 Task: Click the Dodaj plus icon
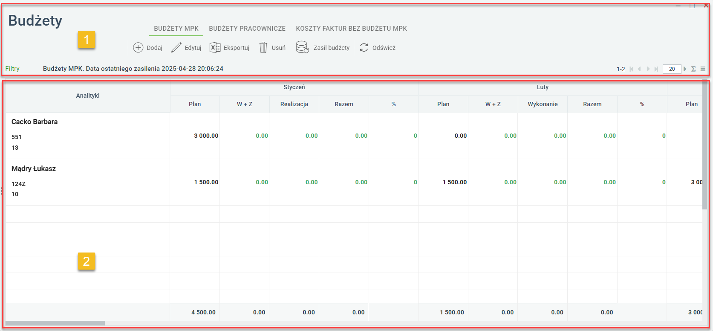[x=138, y=47]
